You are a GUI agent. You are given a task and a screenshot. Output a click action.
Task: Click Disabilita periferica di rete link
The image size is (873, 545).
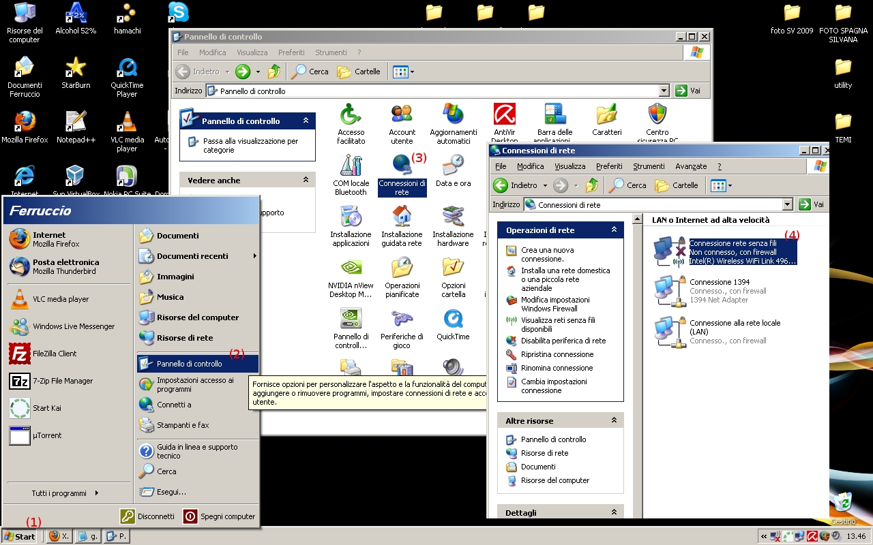click(x=563, y=341)
